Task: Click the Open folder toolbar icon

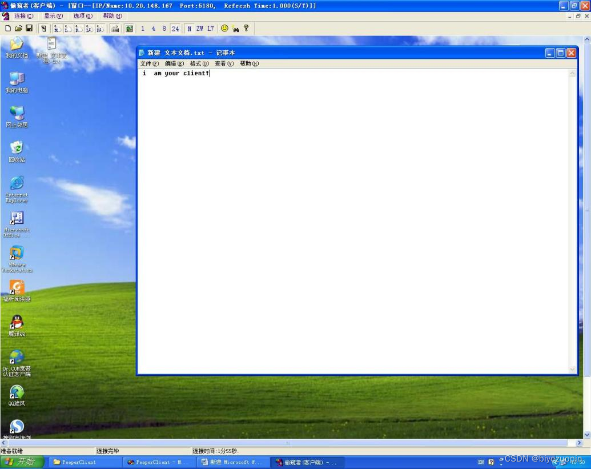Action: point(18,28)
